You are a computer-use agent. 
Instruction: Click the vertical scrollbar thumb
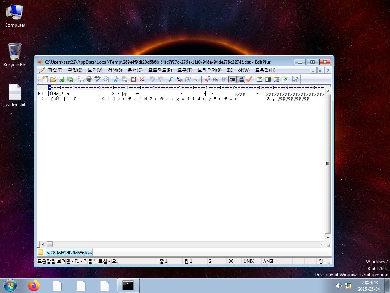click(x=328, y=164)
